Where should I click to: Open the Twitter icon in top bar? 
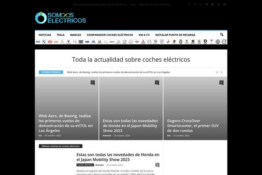coord(218,4)
